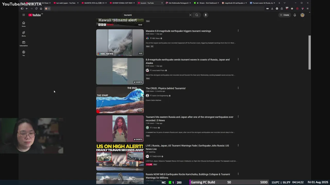Open Sabin Civil Engineering channel name link
Image resolution: width=330 pixels, height=185 pixels.
click(160, 96)
